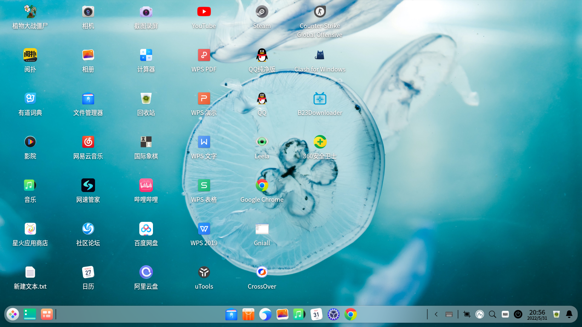582x327 pixels.
Task: Collapse the system tray with the chevron
Action: pos(436,314)
